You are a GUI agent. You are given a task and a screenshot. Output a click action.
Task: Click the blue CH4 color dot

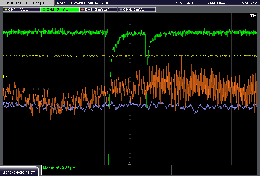[x=121, y=10]
